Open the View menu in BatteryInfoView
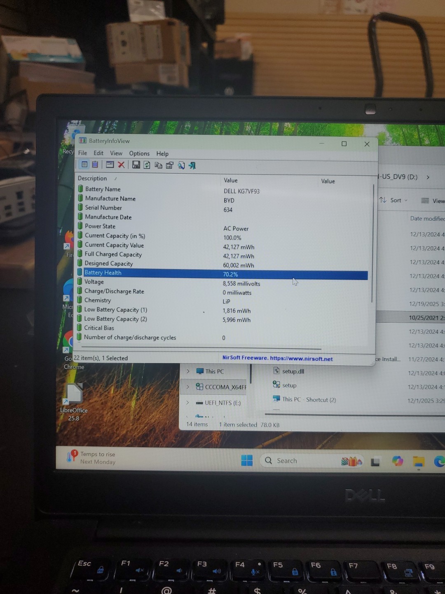 pos(116,153)
